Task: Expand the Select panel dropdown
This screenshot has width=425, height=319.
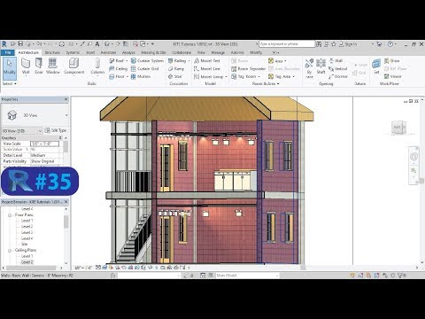Action: coord(9,84)
